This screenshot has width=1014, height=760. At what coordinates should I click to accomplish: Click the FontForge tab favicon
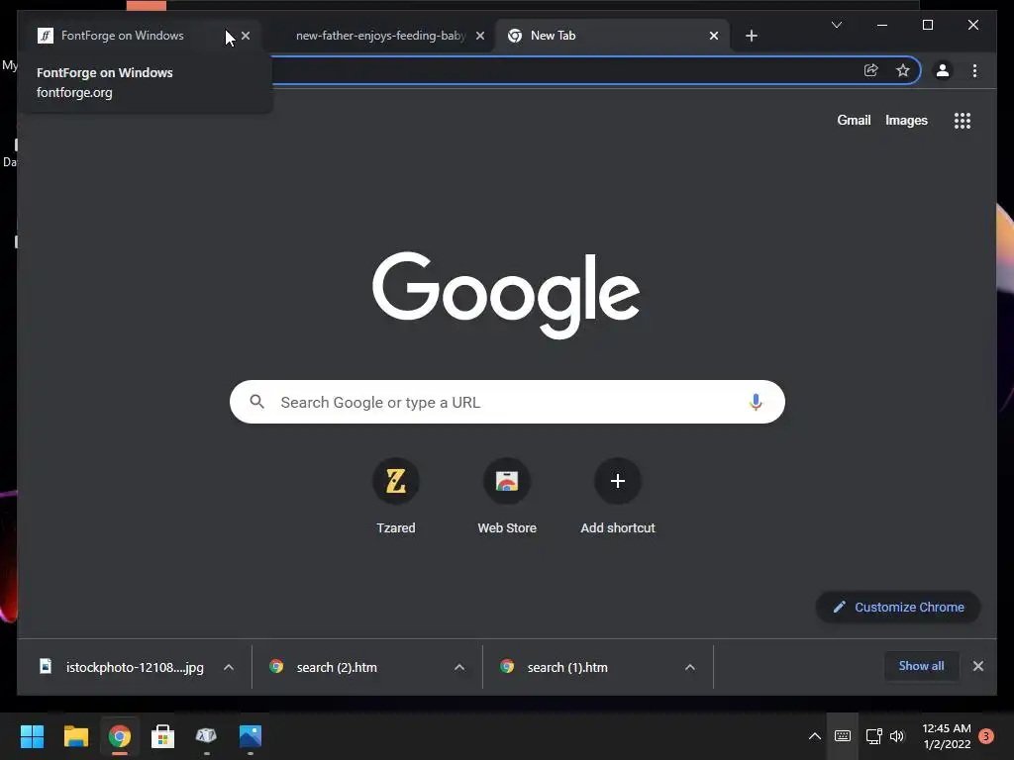[46, 36]
